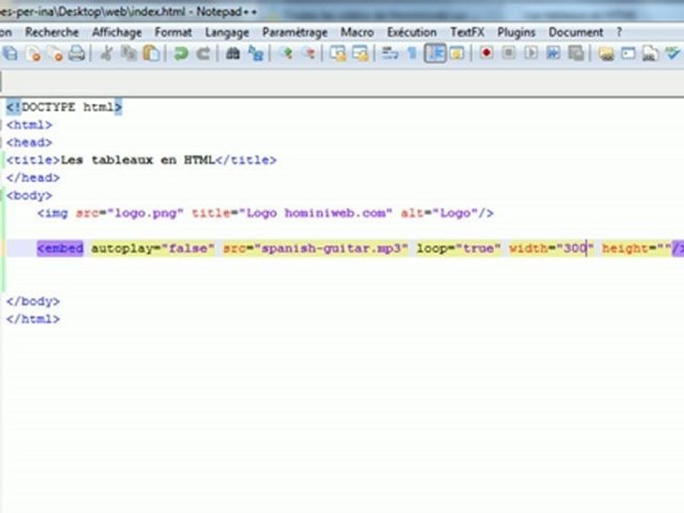Image resolution: width=684 pixels, height=513 pixels.
Task: Open the ? help menu
Action: point(619,32)
